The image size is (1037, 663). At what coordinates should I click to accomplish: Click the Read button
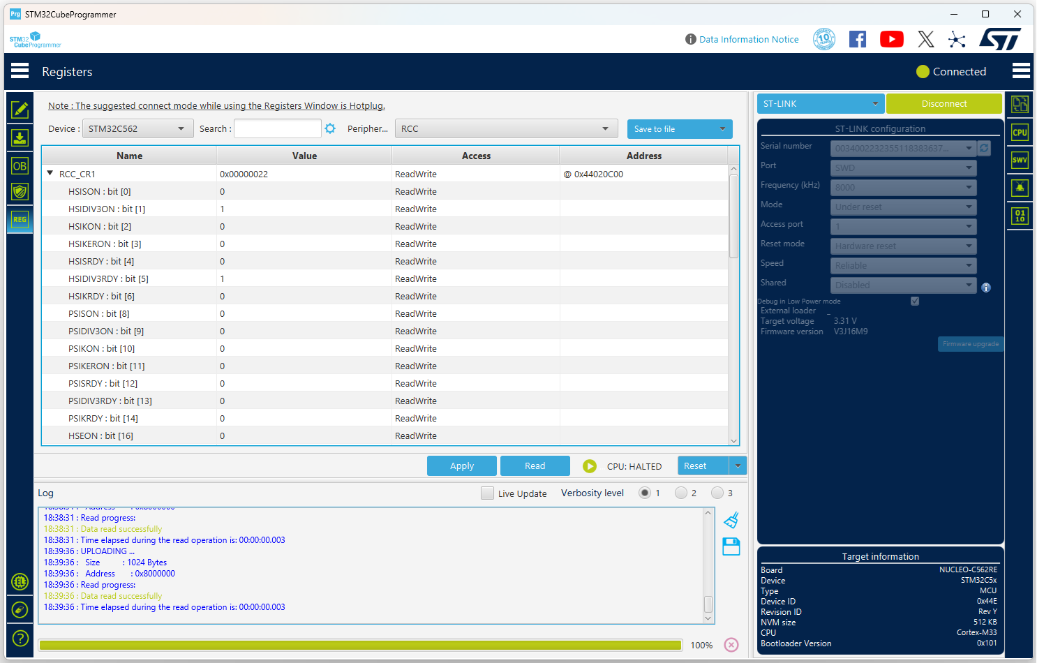(535, 465)
